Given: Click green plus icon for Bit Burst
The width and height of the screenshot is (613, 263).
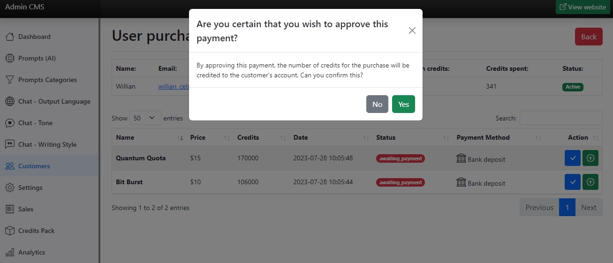Looking at the screenshot, I should 590,182.
